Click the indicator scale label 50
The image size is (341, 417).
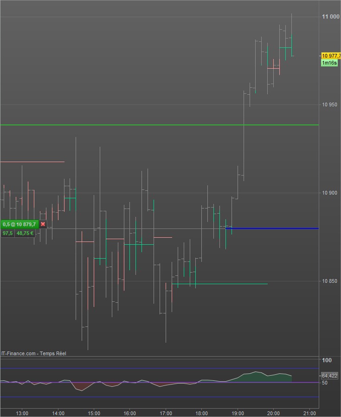324,383
